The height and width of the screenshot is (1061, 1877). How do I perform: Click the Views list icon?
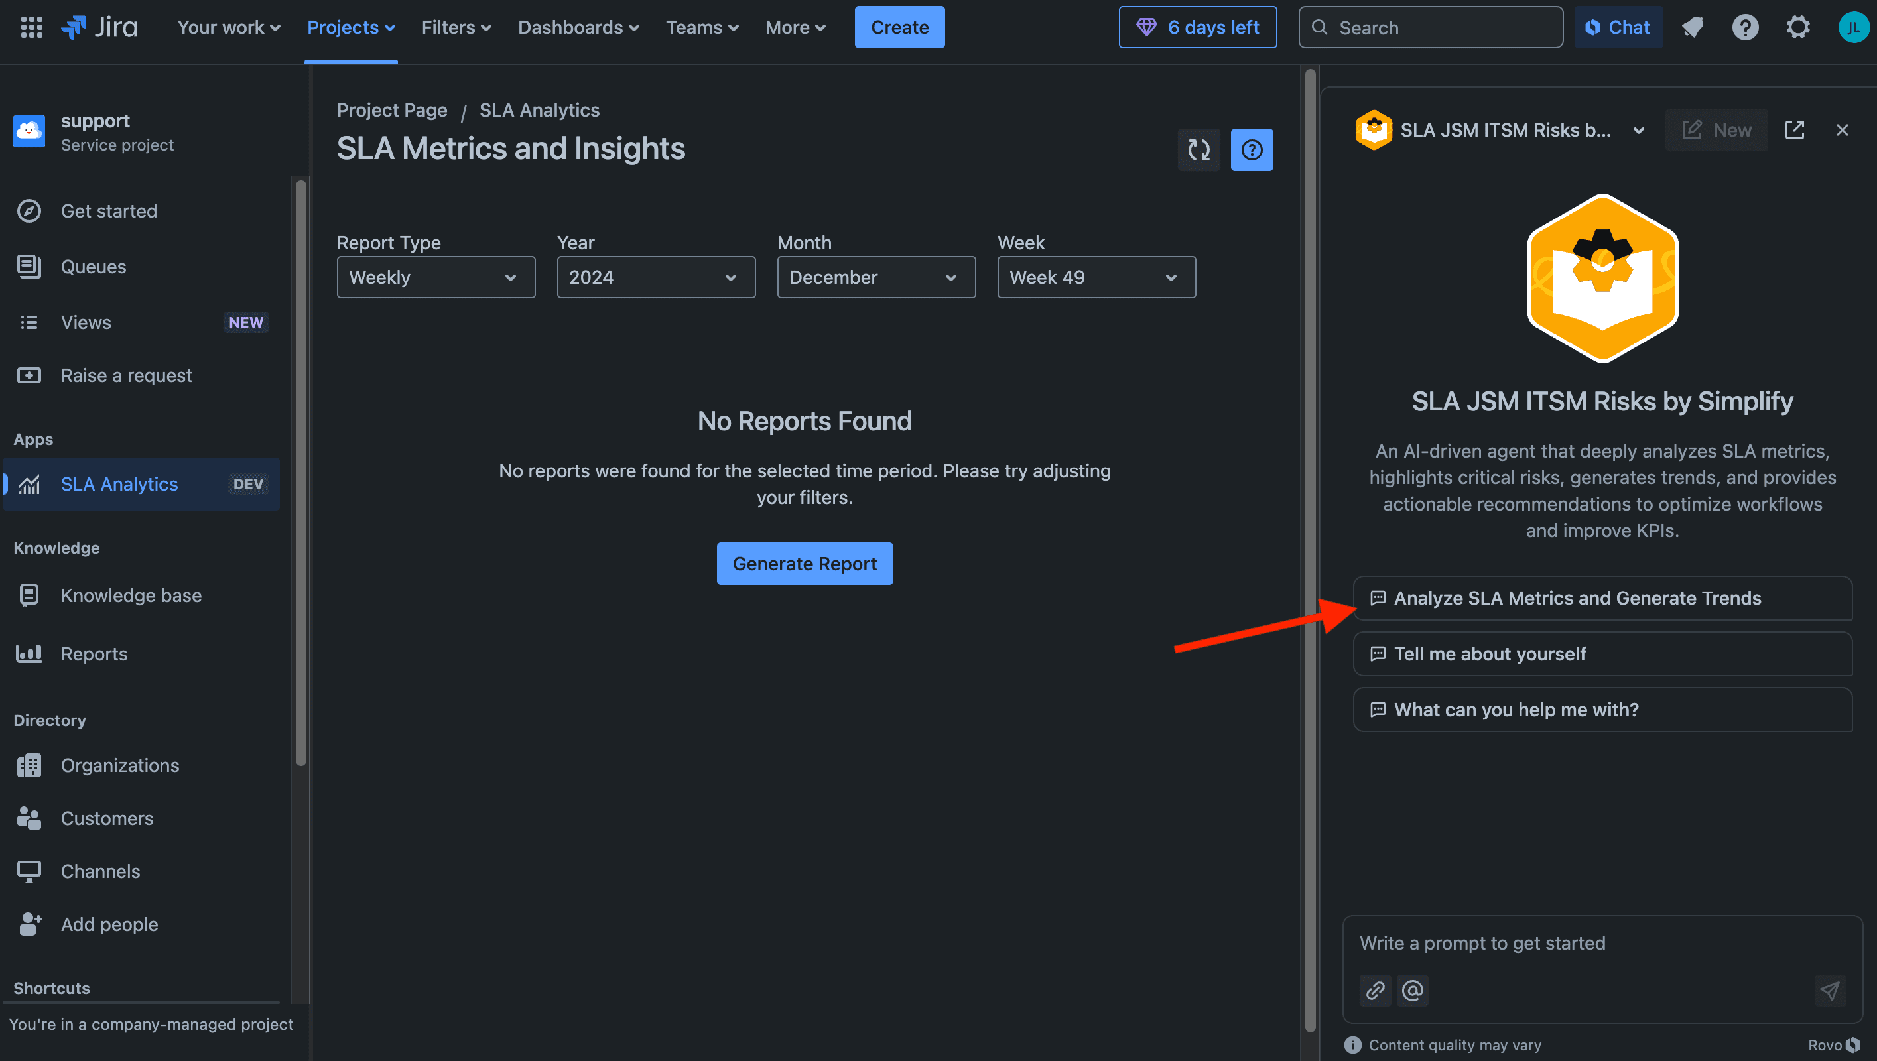click(x=29, y=322)
